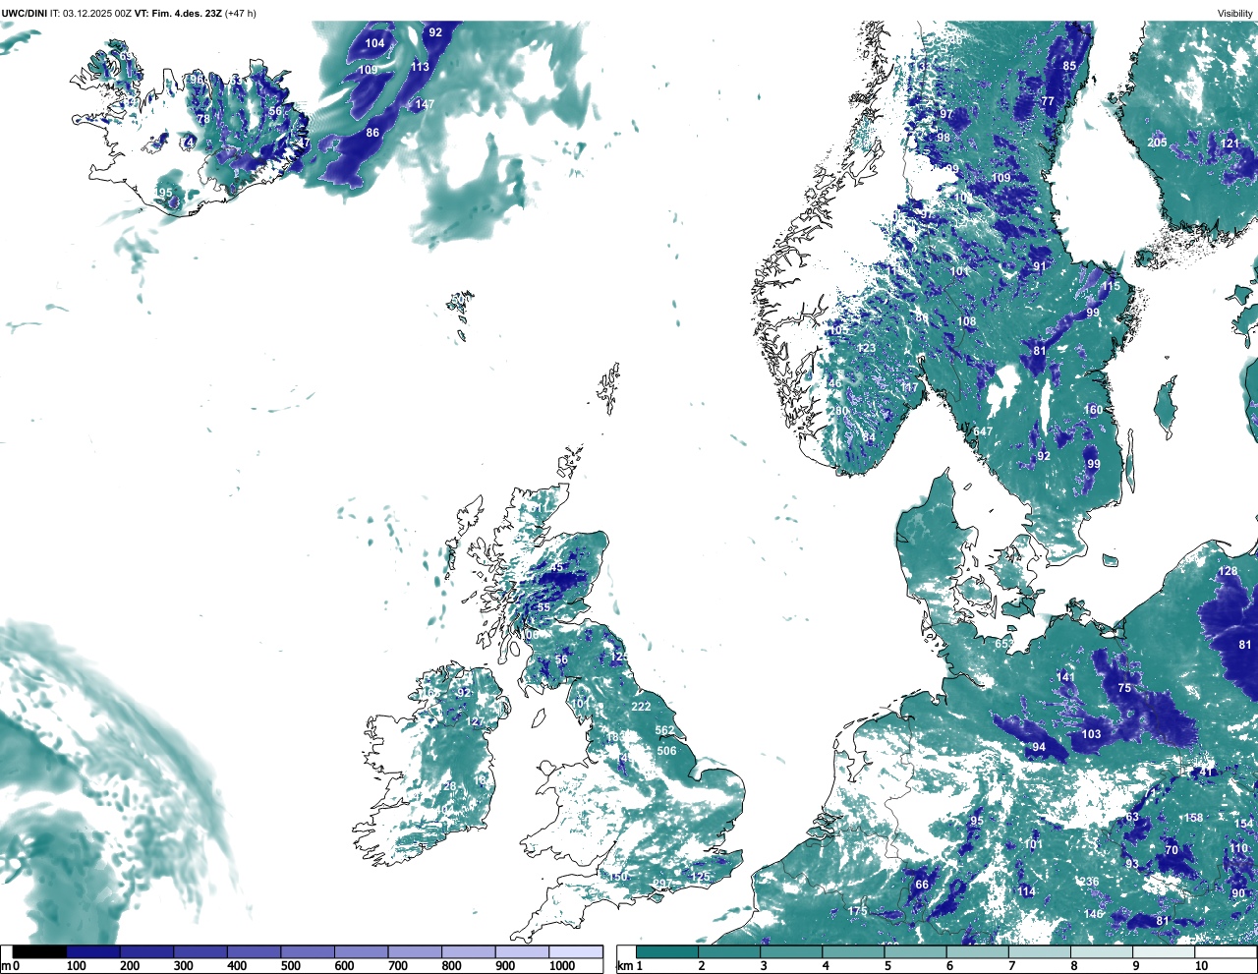Click the lightest swatch right of 1000 m

[x=575, y=951]
